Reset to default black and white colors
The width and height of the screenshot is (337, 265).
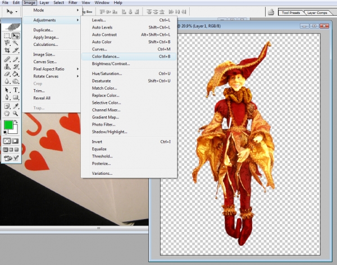tap(5, 132)
